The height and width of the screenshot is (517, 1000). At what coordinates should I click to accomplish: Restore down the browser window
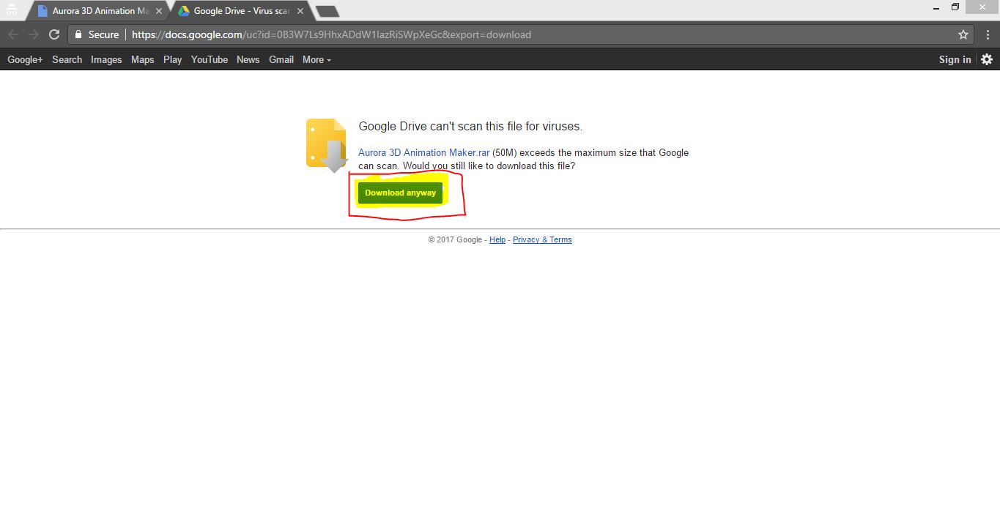click(955, 7)
